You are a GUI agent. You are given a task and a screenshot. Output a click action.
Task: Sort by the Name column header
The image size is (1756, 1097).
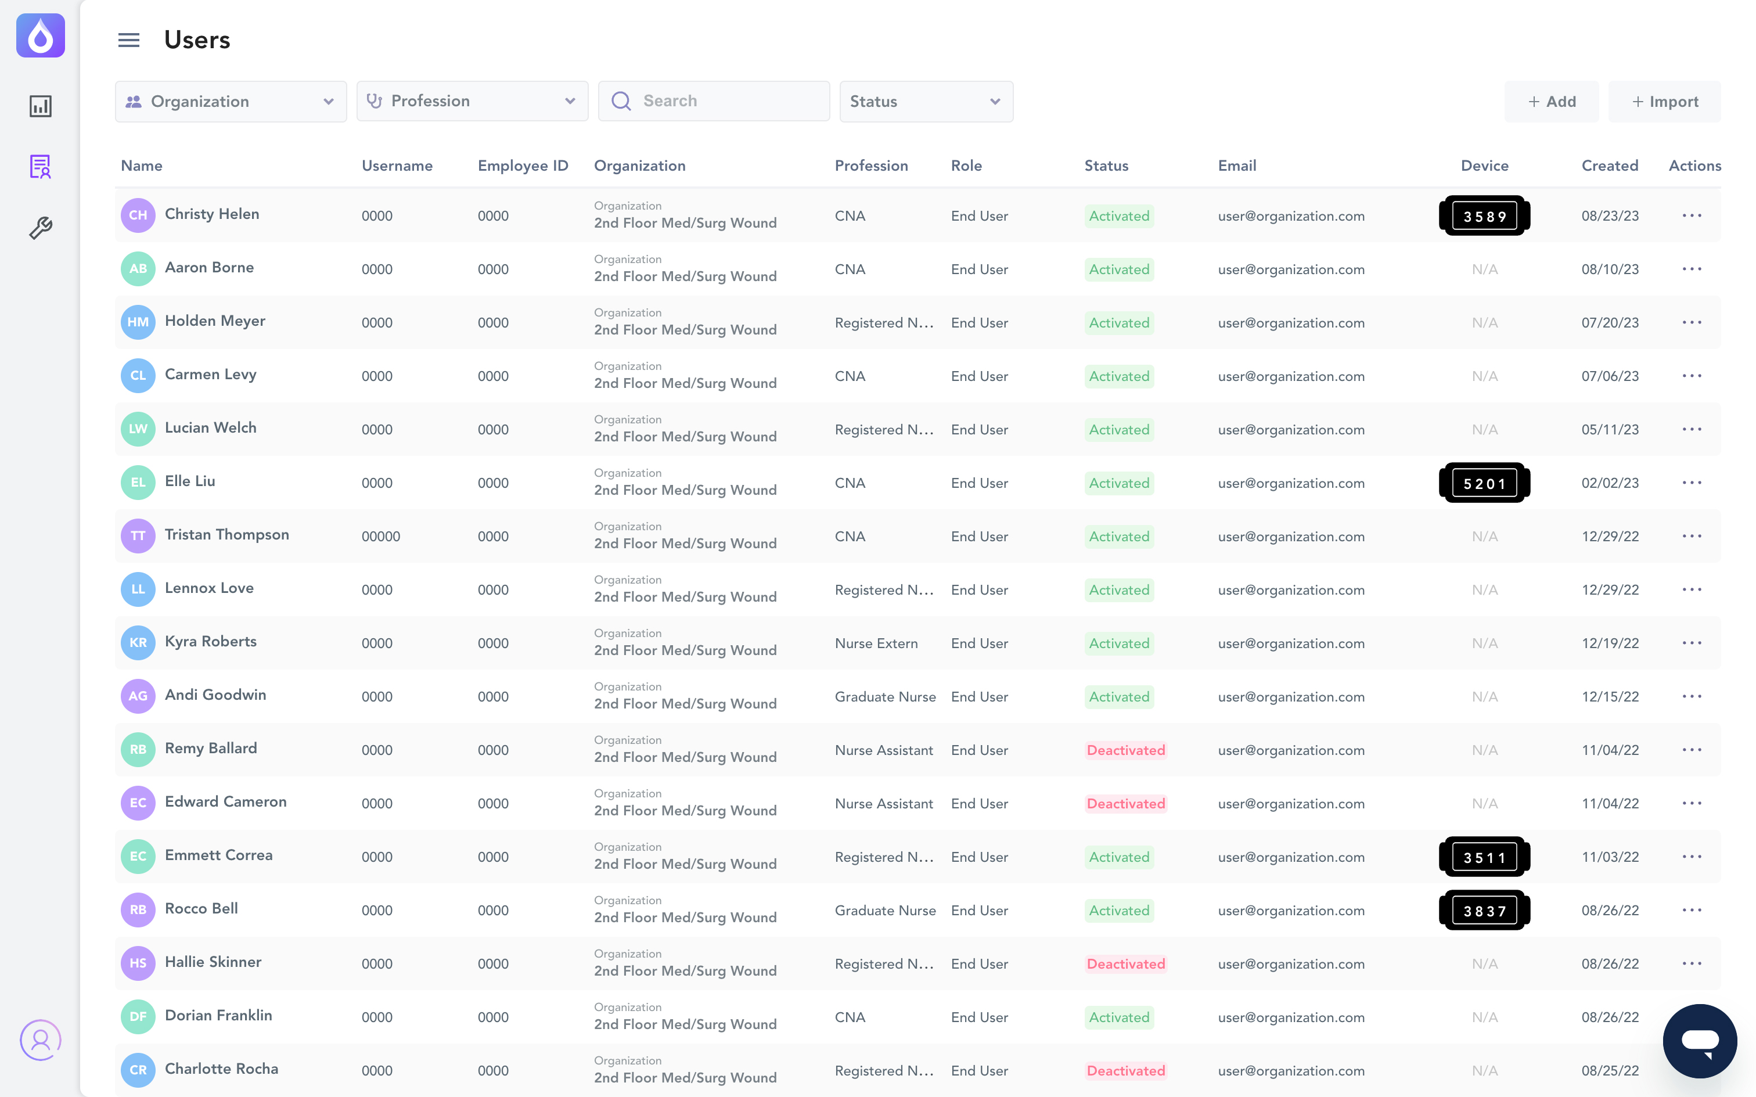[x=142, y=166]
